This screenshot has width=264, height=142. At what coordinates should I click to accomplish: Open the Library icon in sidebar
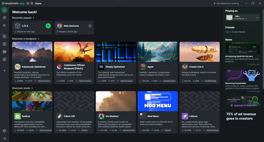(x=4, y=25)
